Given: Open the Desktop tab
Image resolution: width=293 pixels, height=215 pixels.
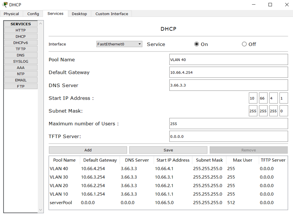Looking at the screenshot, I should coord(79,14).
